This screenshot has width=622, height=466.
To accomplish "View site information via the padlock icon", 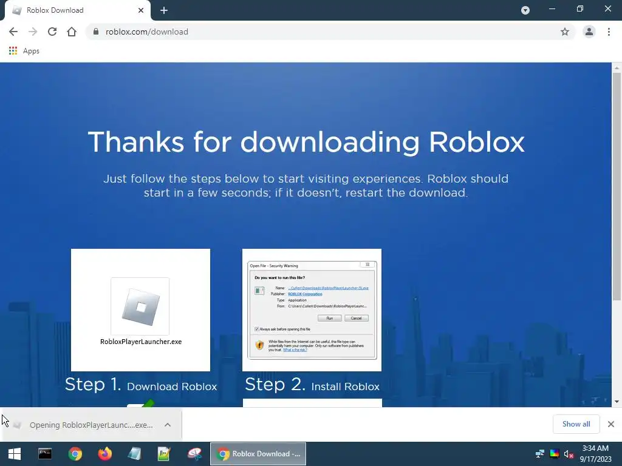I will [95, 32].
